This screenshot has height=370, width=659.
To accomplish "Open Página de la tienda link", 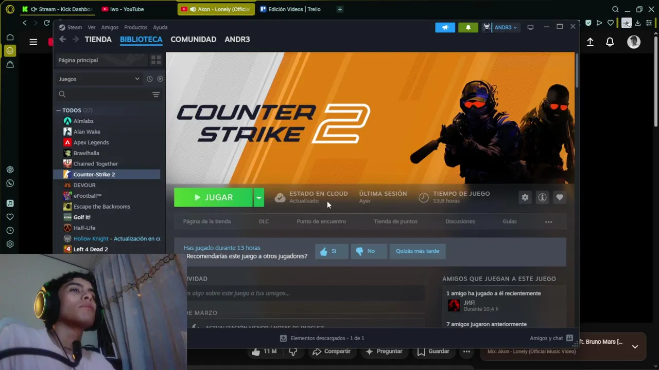I will pos(207,221).
